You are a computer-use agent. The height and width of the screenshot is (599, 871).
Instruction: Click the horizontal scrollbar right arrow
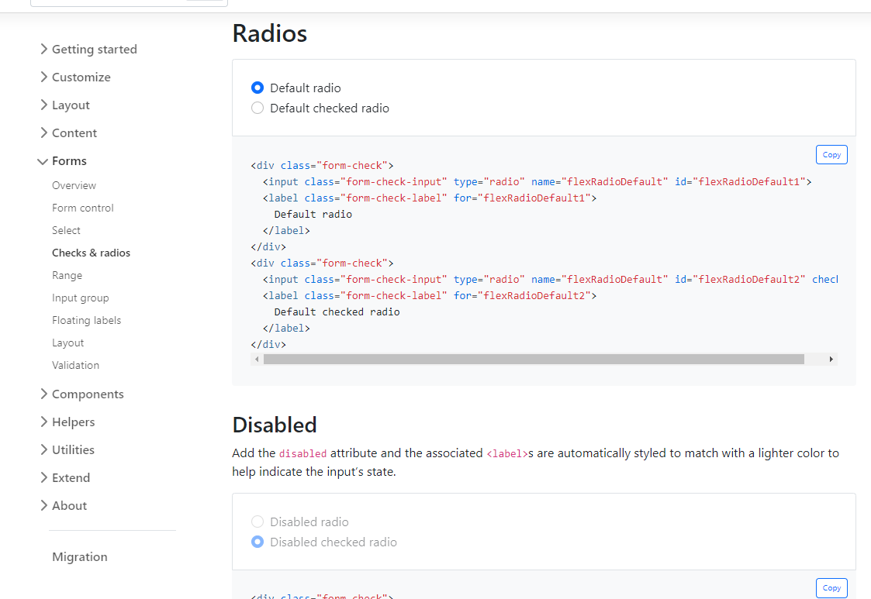coord(831,360)
